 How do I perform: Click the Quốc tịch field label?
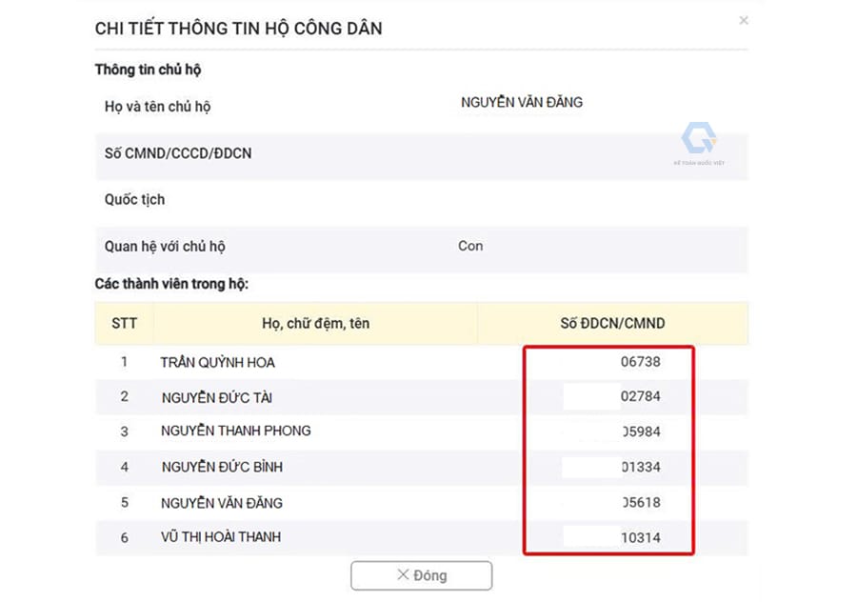[134, 199]
